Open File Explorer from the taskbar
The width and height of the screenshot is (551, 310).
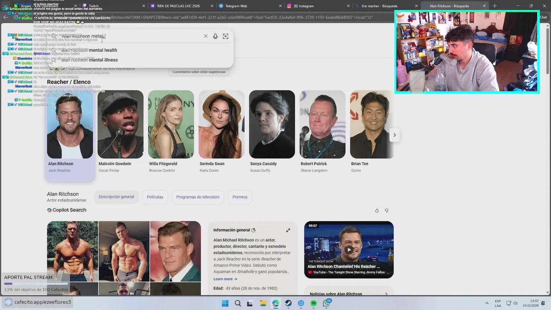coord(263,304)
